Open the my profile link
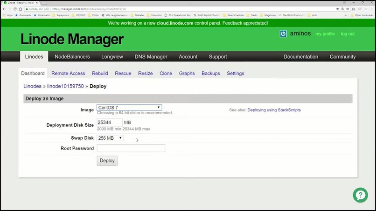 [x=325, y=34]
